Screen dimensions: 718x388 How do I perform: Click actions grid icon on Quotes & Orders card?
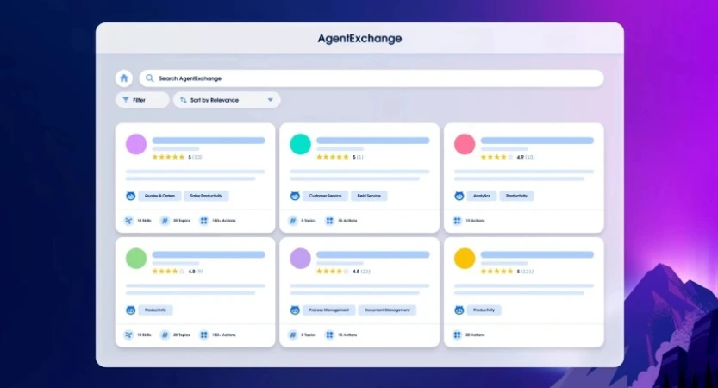click(x=203, y=221)
